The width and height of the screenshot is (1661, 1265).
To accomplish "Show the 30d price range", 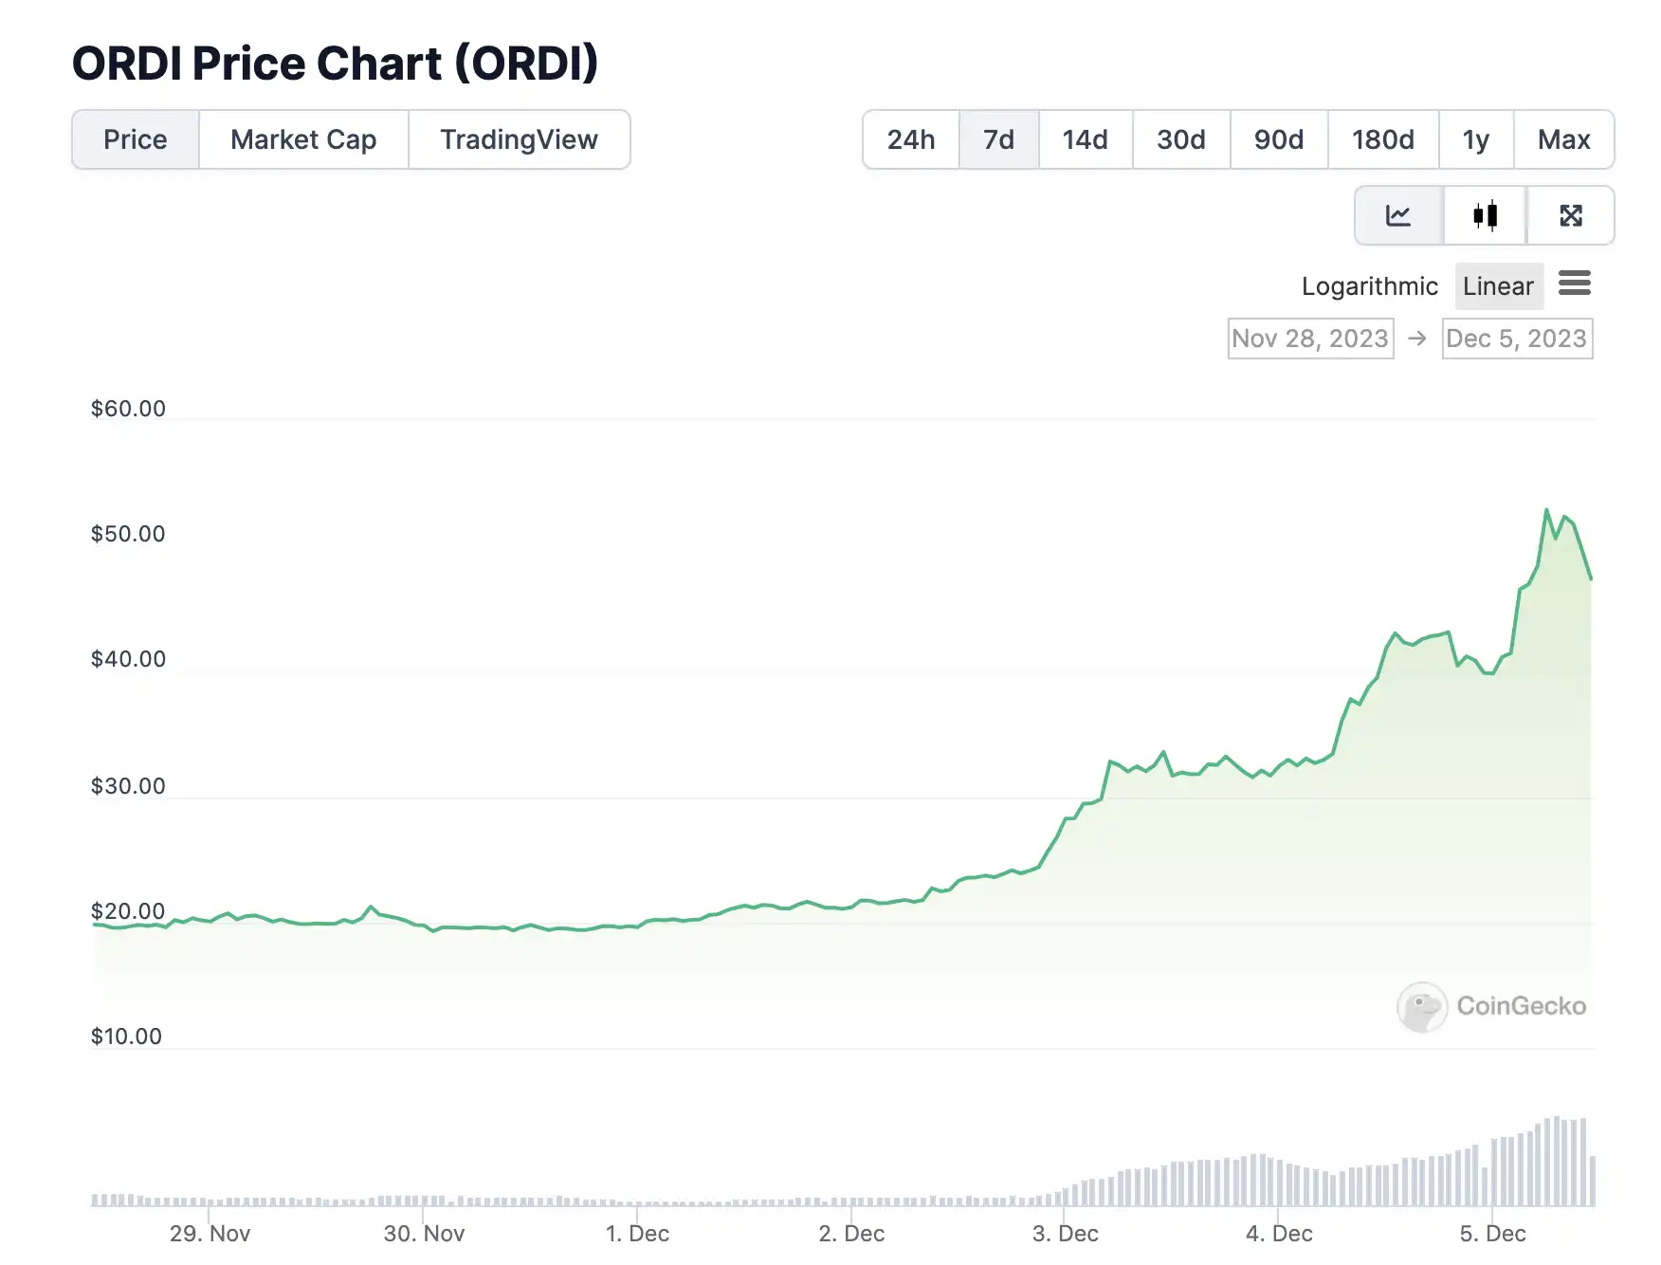I will 1181,139.
